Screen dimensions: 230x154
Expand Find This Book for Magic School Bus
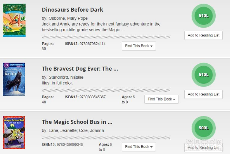pyautogui.click(x=139, y=147)
